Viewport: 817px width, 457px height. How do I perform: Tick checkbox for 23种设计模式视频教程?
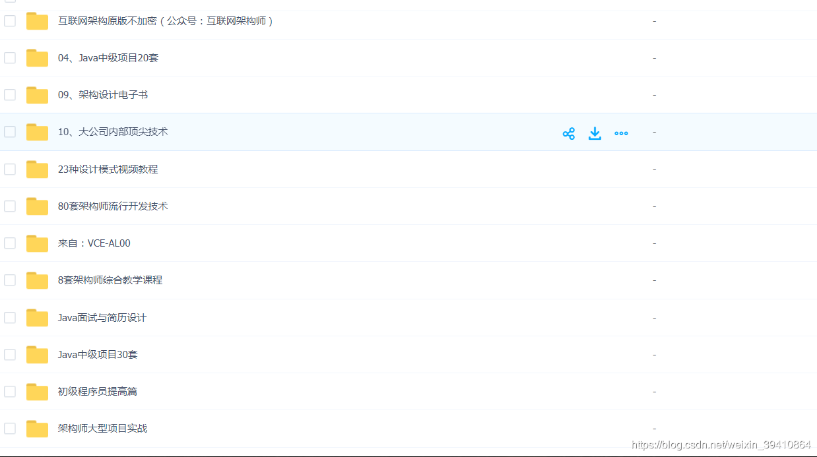click(10, 169)
